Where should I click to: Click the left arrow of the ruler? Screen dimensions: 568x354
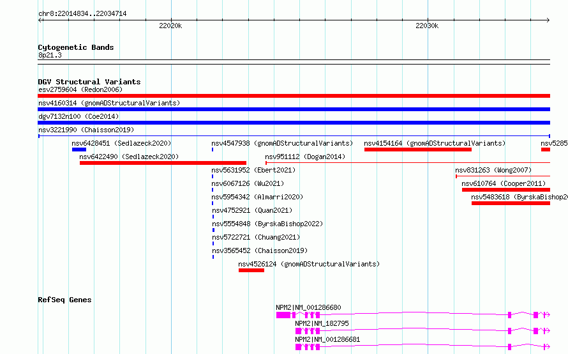[x=40, y=20]
